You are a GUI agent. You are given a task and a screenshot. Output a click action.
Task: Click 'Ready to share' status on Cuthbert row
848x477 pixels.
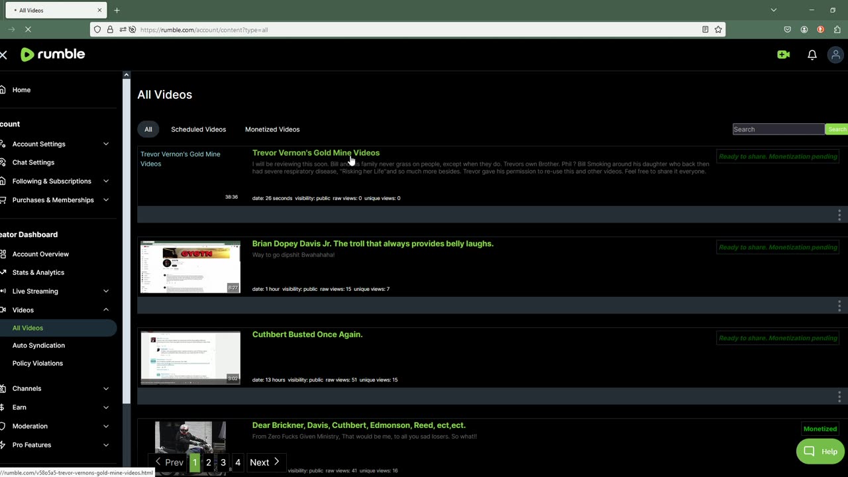tap(778, 338)
